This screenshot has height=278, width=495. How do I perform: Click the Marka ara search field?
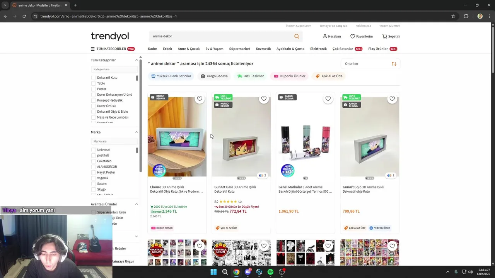[114, 141]
